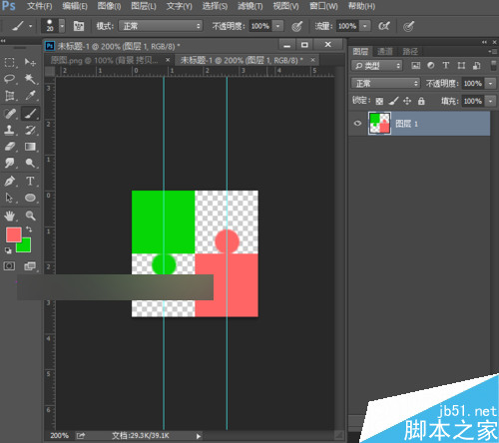
Task: Toggle lock transparent pixels for the layer
Action: [379, 101]
